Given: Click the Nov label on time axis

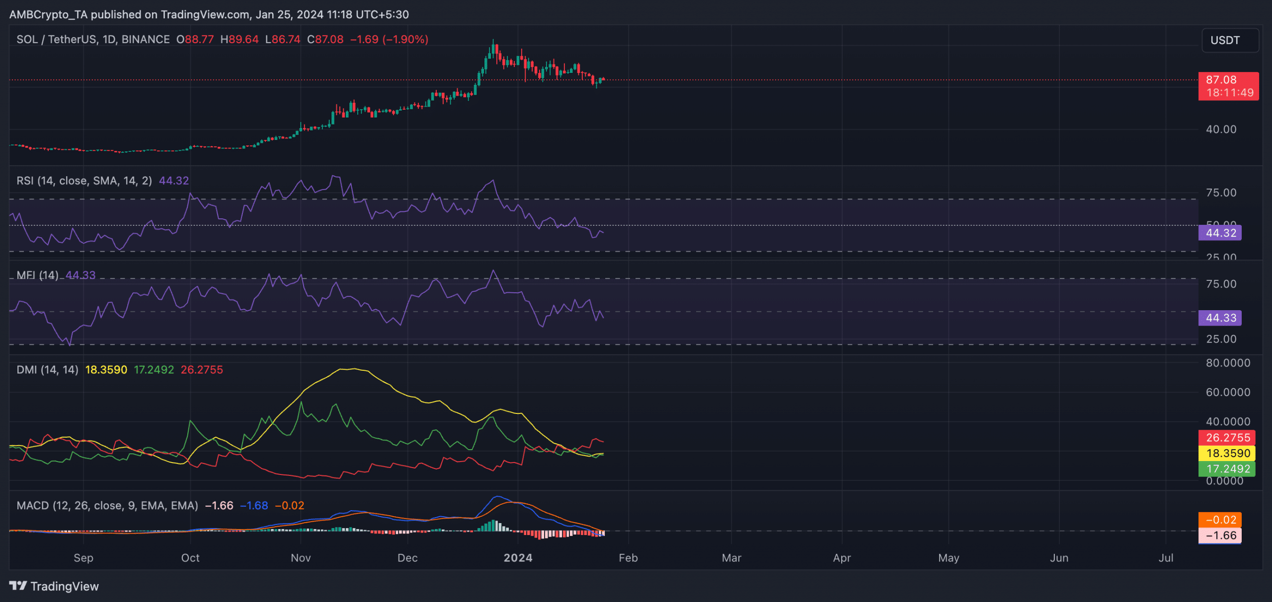Looking at the screenshot, I should click(x=301, y=558).
